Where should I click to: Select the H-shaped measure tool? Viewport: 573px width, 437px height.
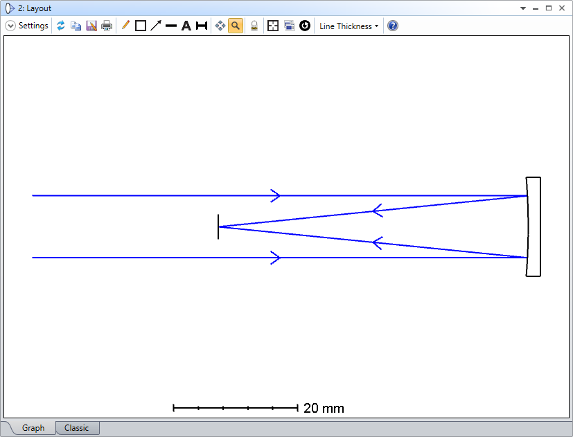[202, 26]
